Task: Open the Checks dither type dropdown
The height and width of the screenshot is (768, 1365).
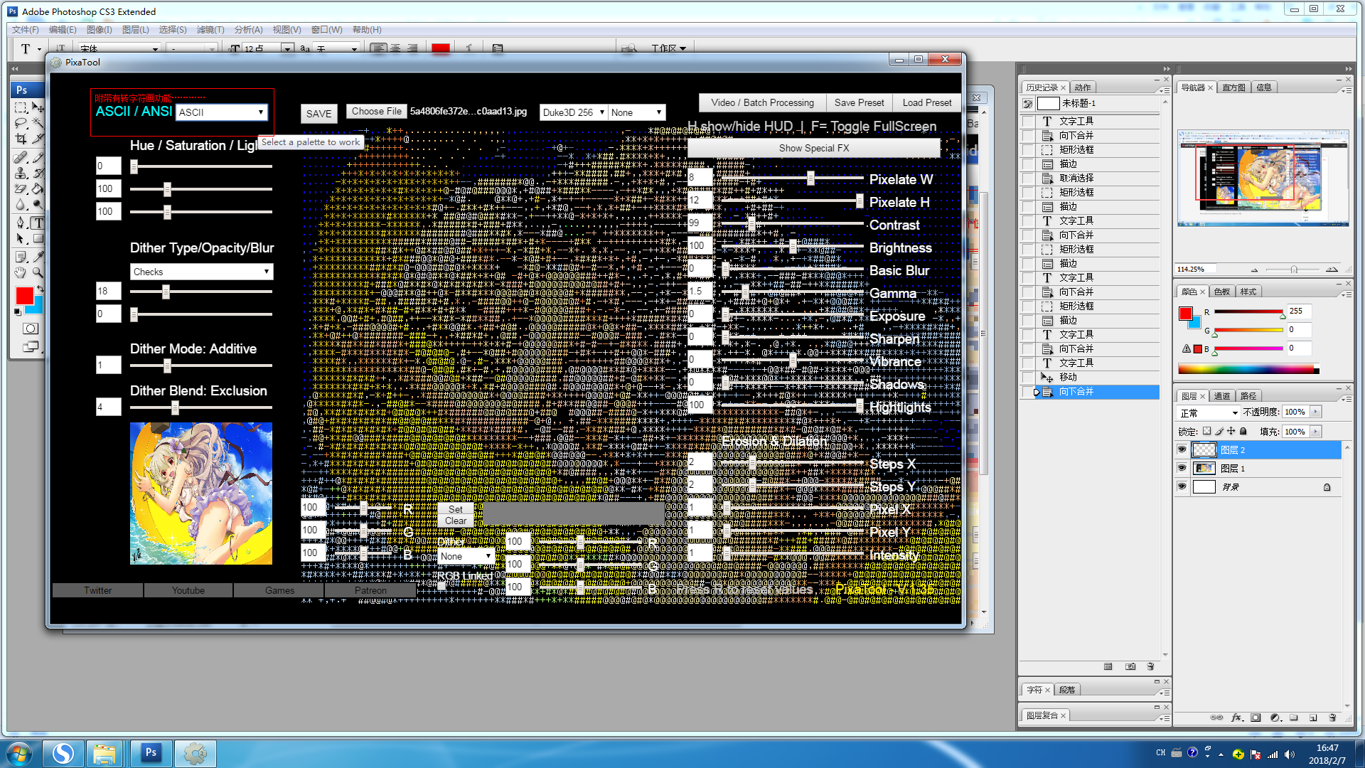Action: 201,272
